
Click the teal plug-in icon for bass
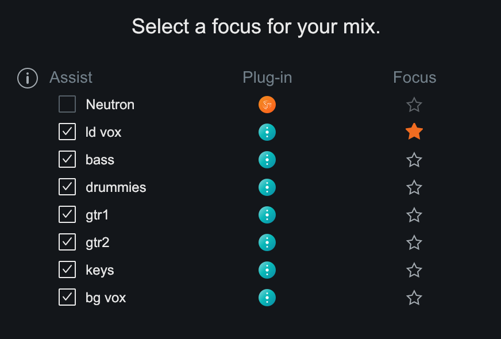click(x=267, y=160)
